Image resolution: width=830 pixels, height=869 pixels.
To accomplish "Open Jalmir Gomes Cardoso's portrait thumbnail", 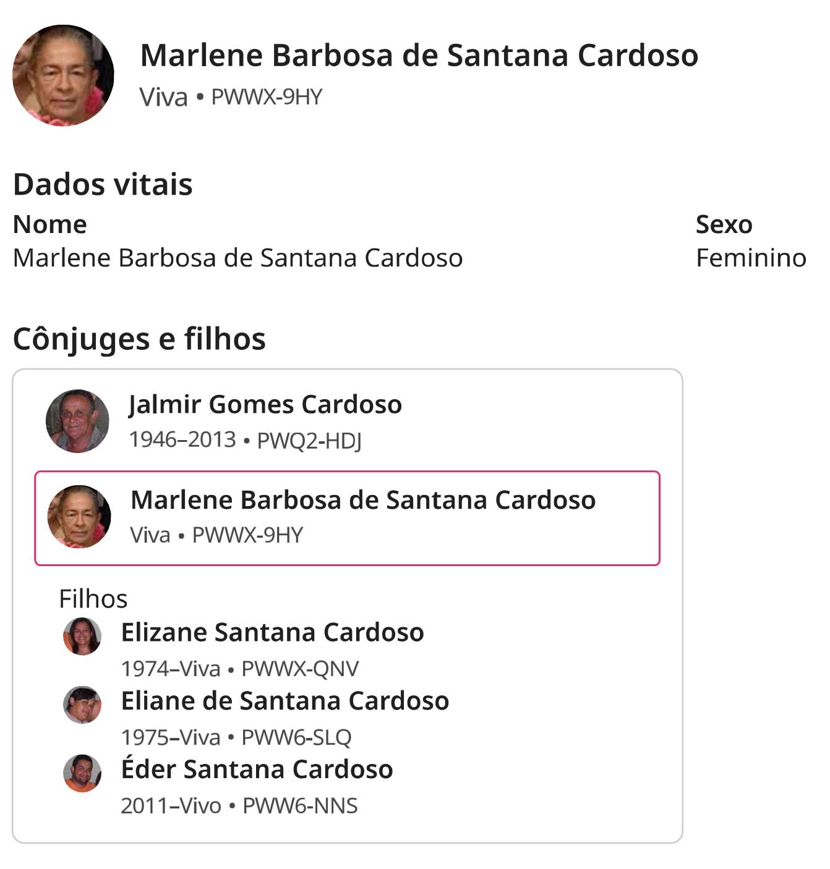I will (77, 421).
